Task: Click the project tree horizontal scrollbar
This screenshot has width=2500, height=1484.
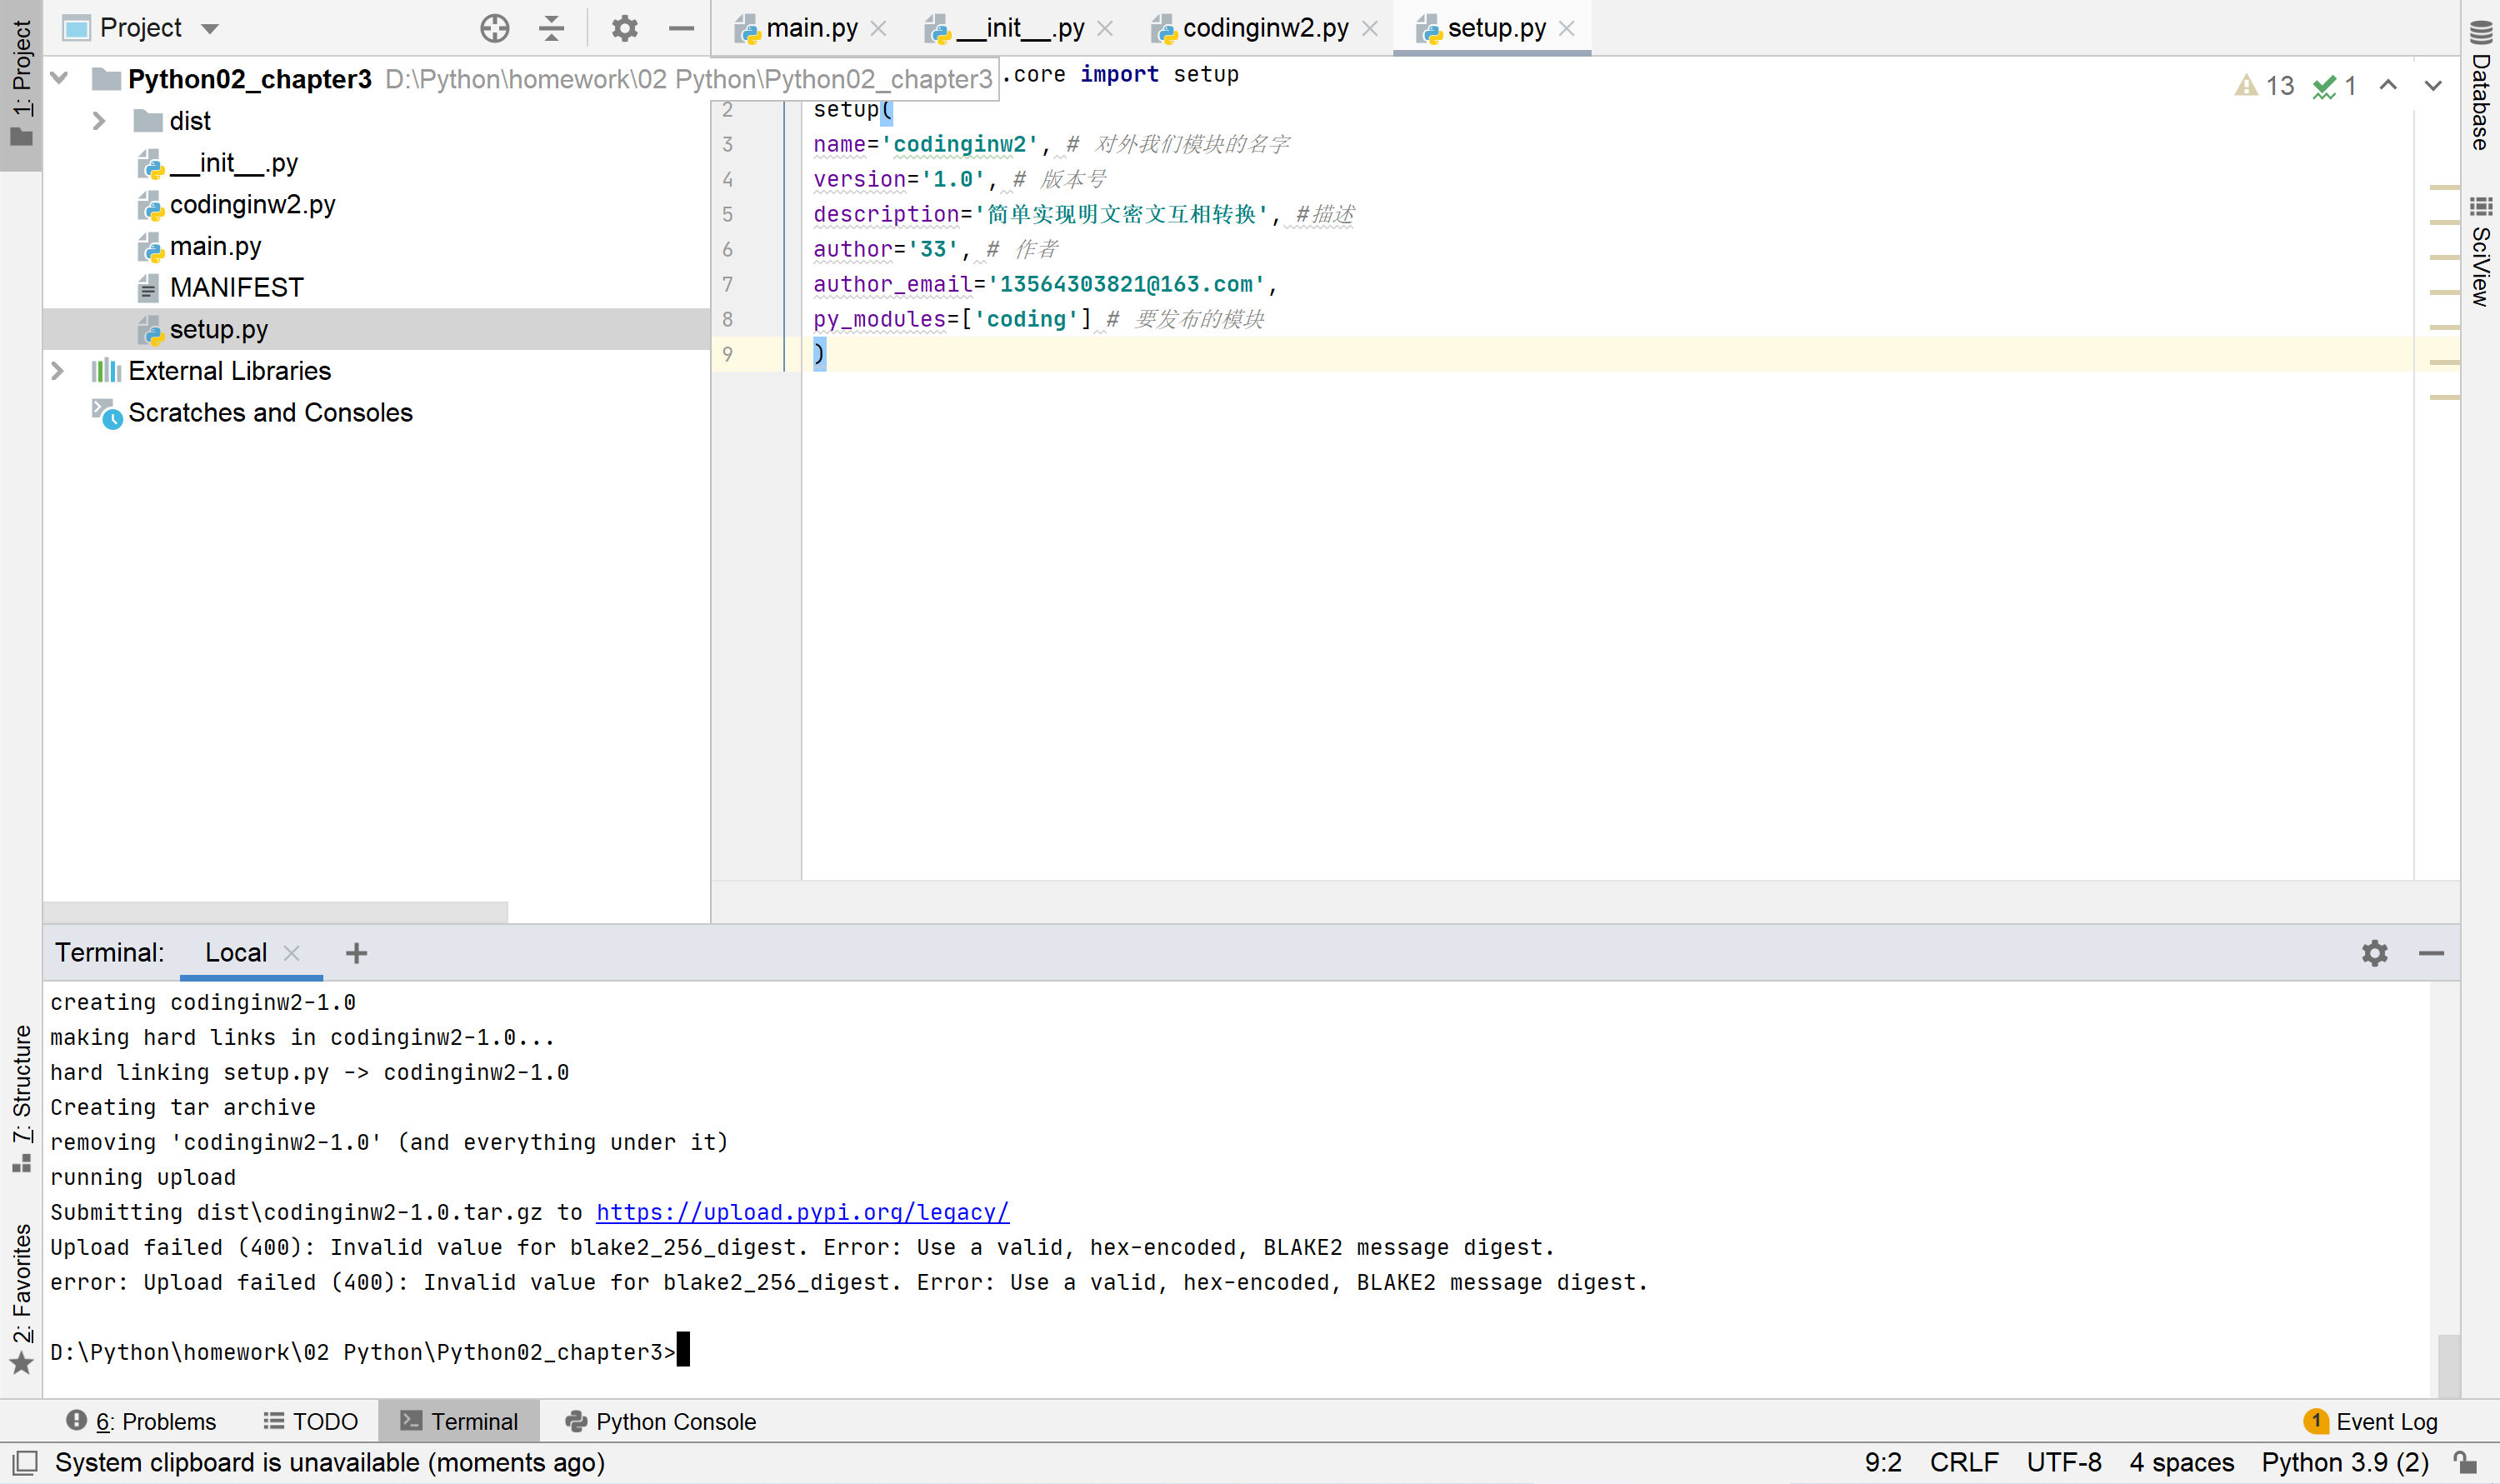Action: [275, 911]
